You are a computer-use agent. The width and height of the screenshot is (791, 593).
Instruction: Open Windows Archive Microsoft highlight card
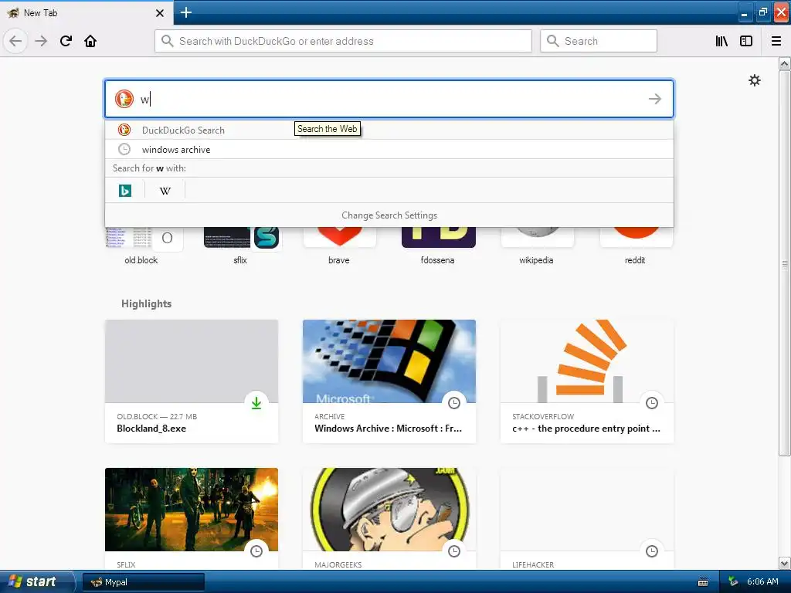click(389, 381)
